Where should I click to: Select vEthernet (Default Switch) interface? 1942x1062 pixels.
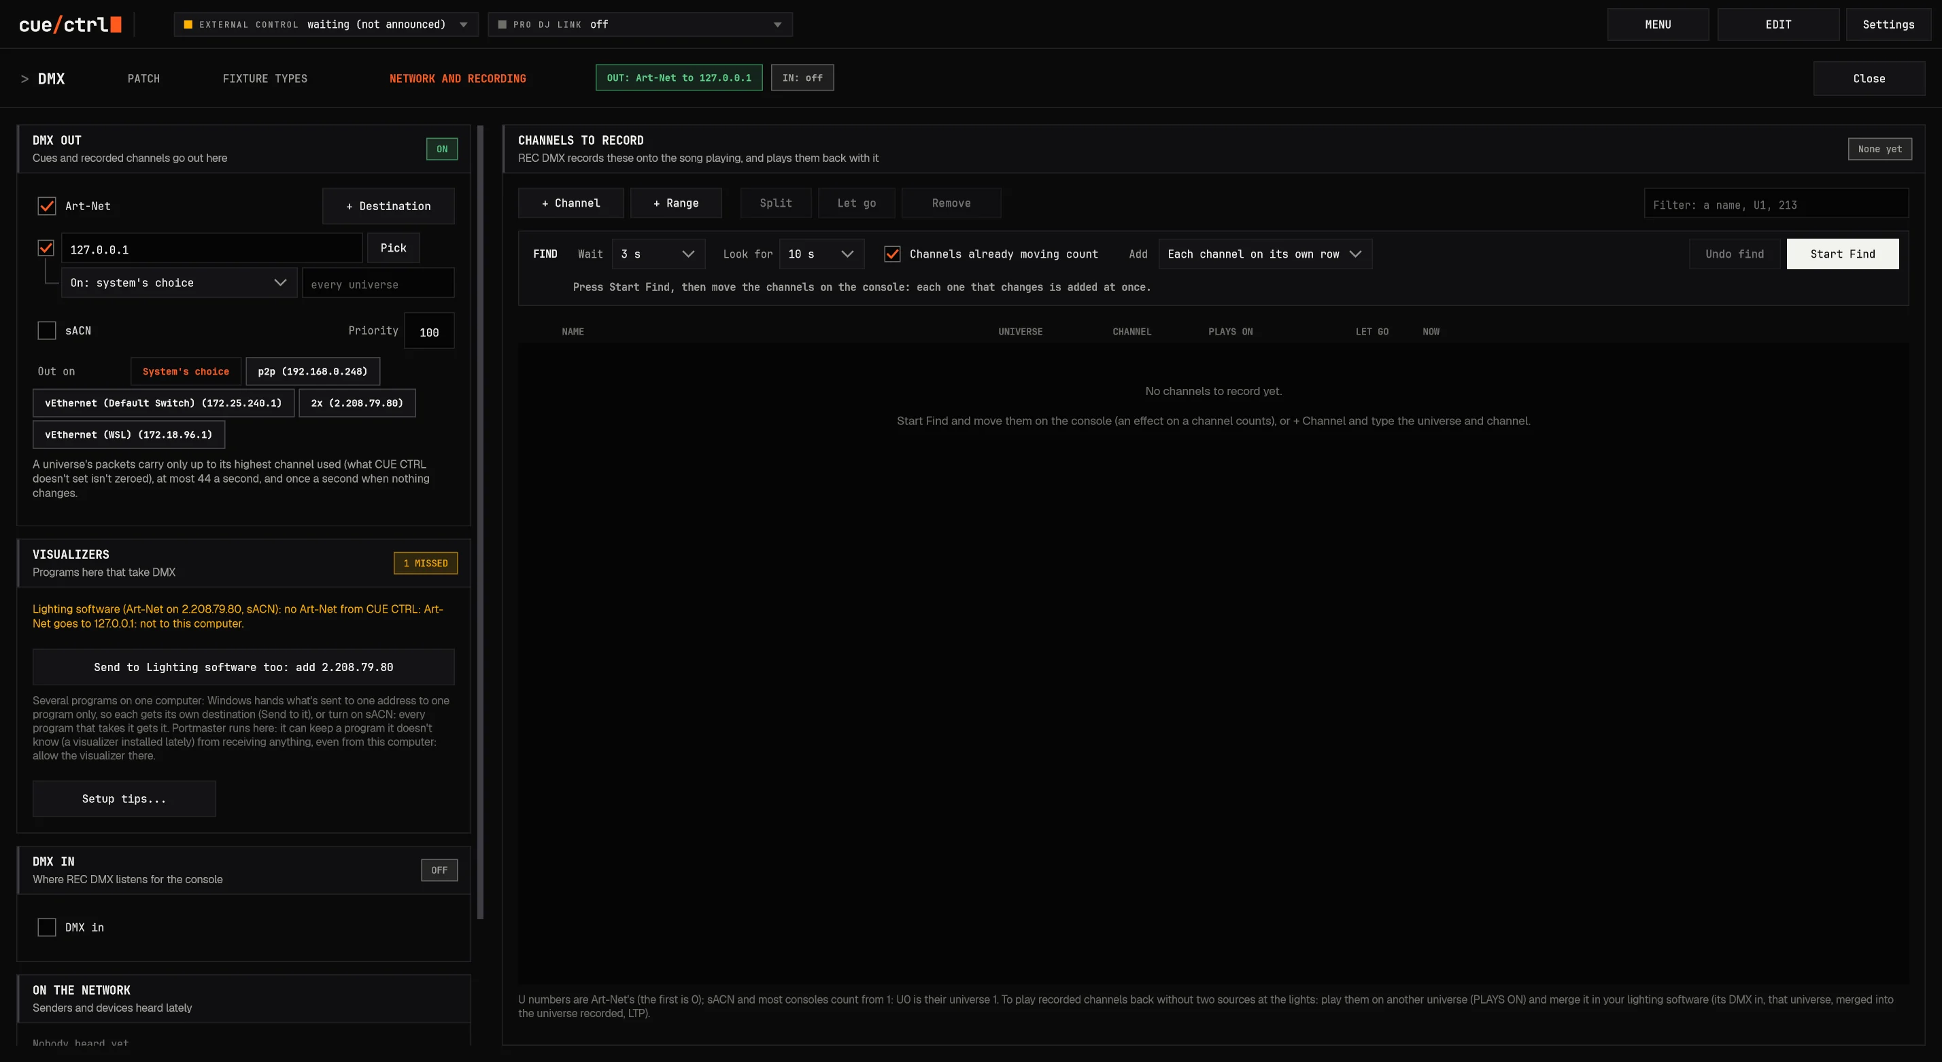point(164,402)
